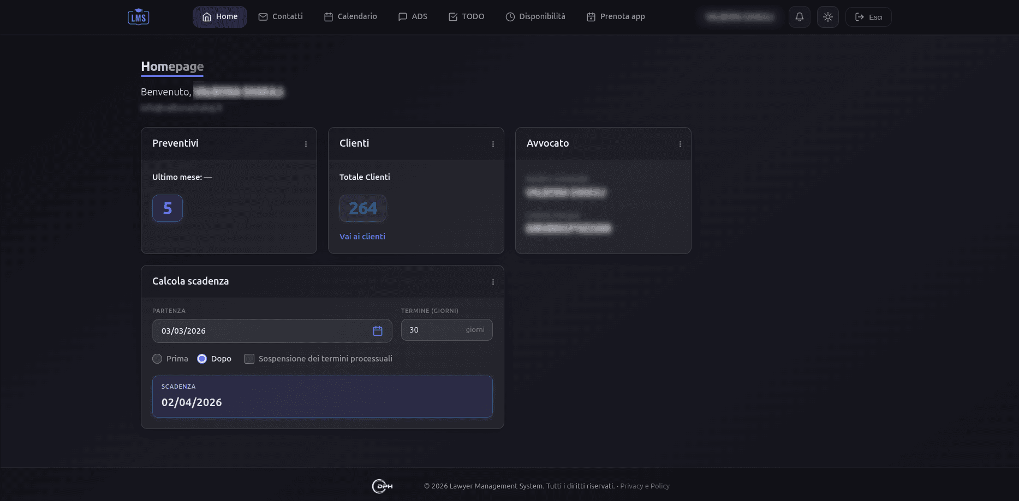1019x501 pixels.
Task: Follow the Vai ai clienti link
Action: [x=362, y=237]
